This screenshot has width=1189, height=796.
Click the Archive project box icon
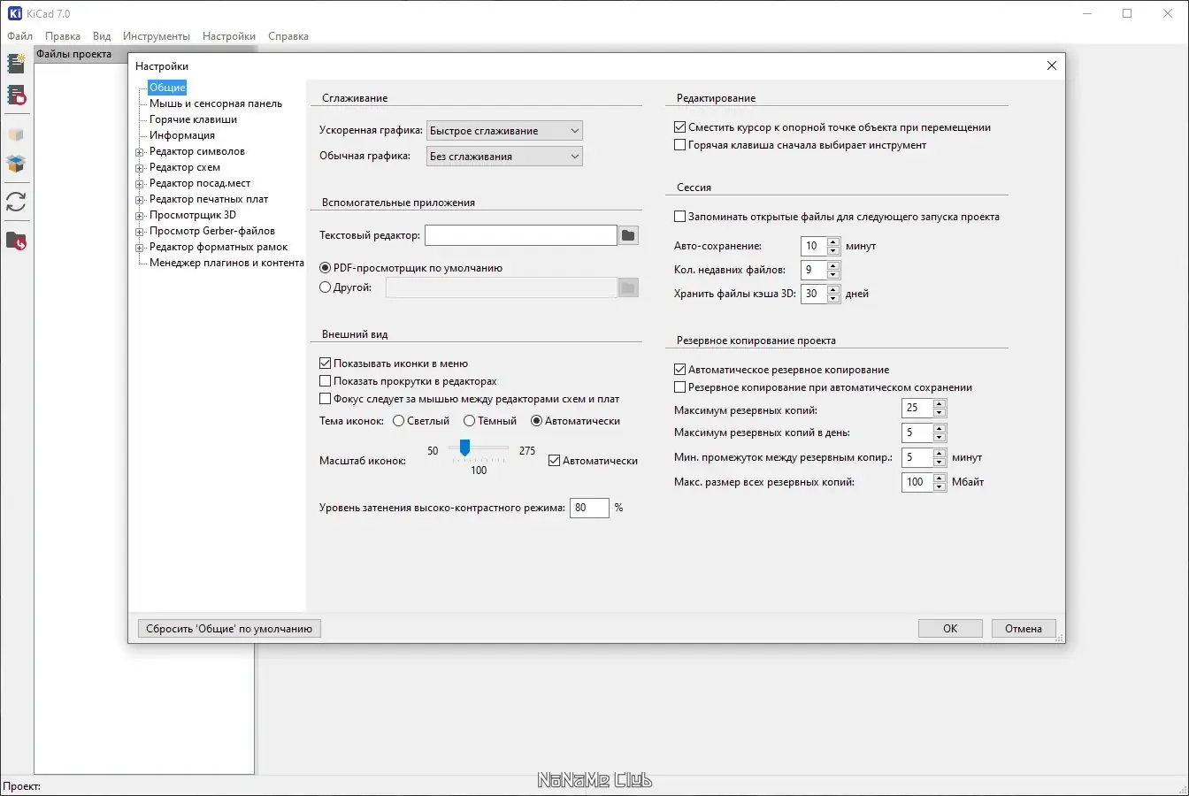click(16, 134)
